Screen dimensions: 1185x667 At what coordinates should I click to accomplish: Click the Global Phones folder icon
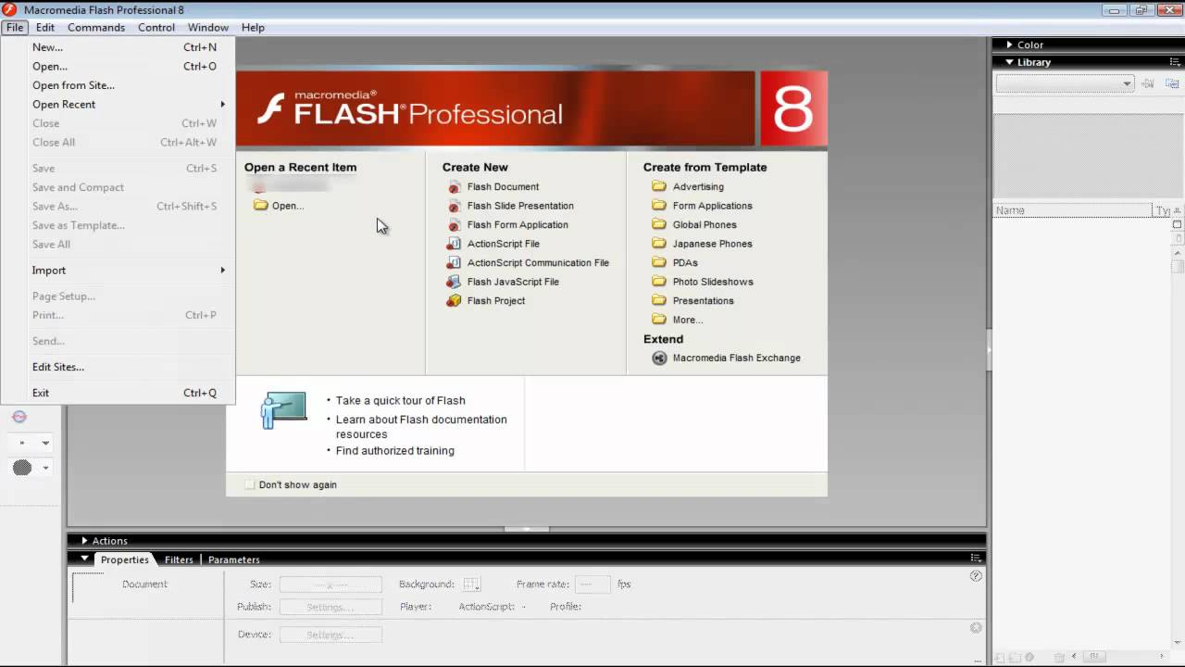pyautogui.click(x=659, y=224)
